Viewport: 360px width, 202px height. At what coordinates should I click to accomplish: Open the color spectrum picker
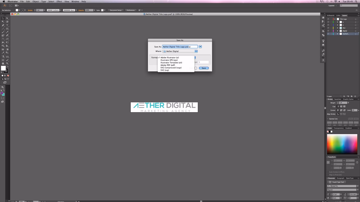(342, 143)
